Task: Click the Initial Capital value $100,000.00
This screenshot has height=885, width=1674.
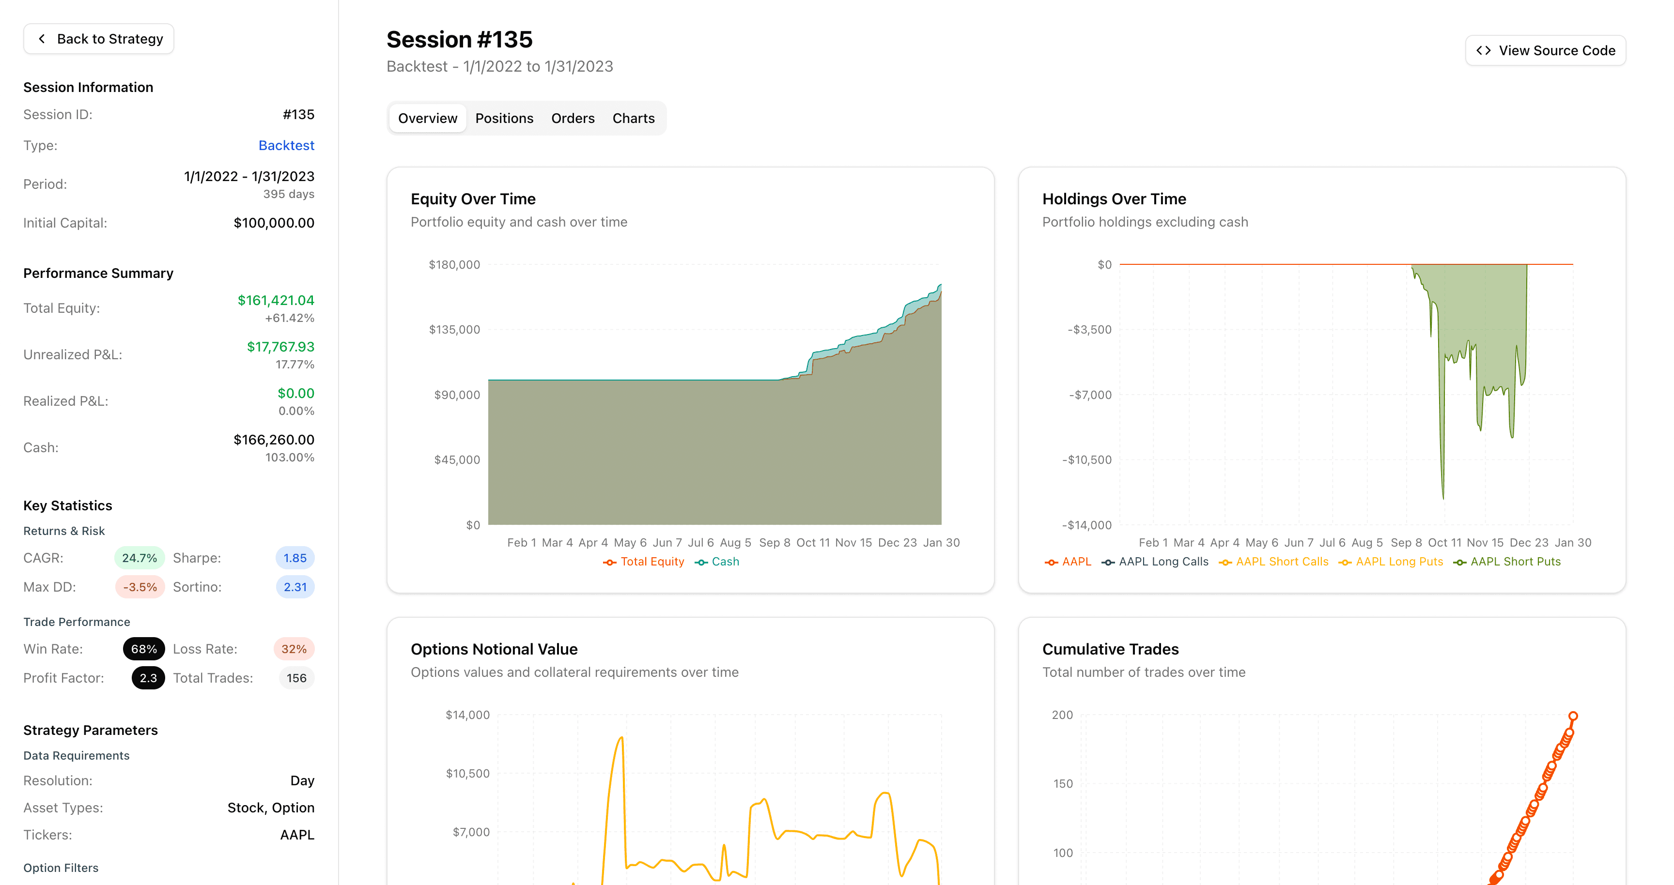Action: 274,223
